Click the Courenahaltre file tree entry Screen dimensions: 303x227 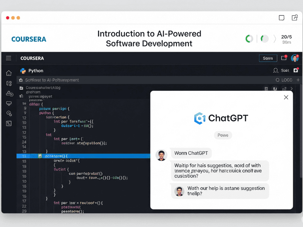[x=43, y=88]
